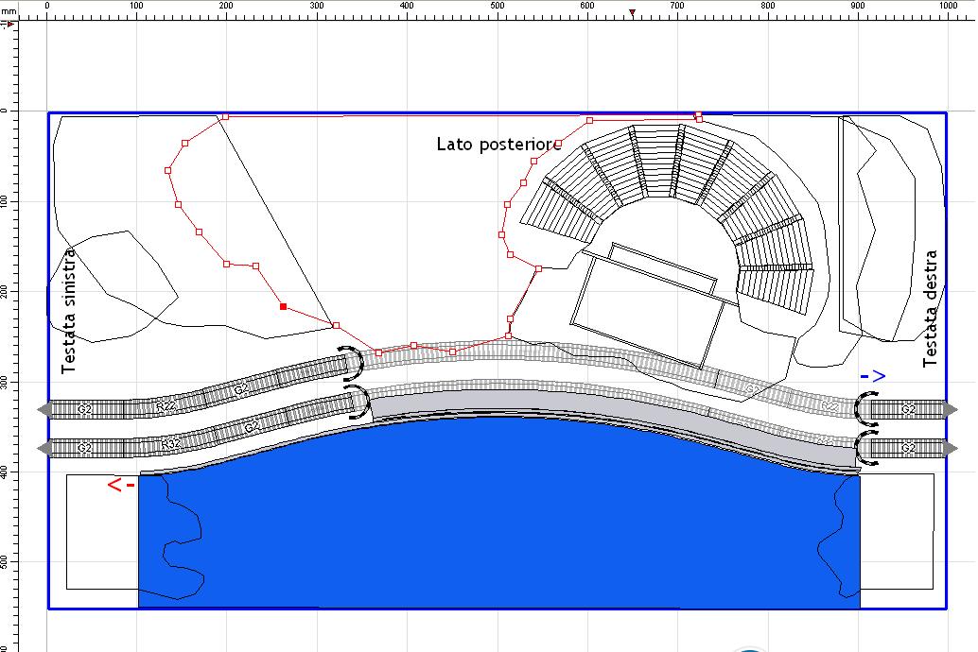Select the dark R22 track piece on the left
The image size is (978, 652).
point(166,405)
